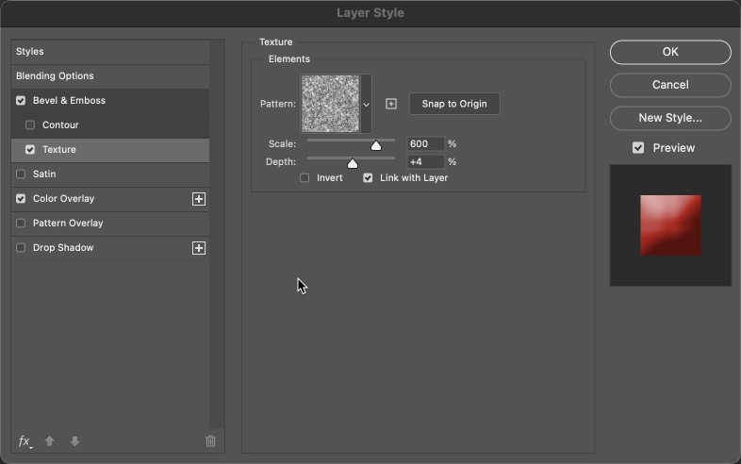Click the effects list scrollbar
This screenshot has width=741, height=464.
(x=217, y=234)
